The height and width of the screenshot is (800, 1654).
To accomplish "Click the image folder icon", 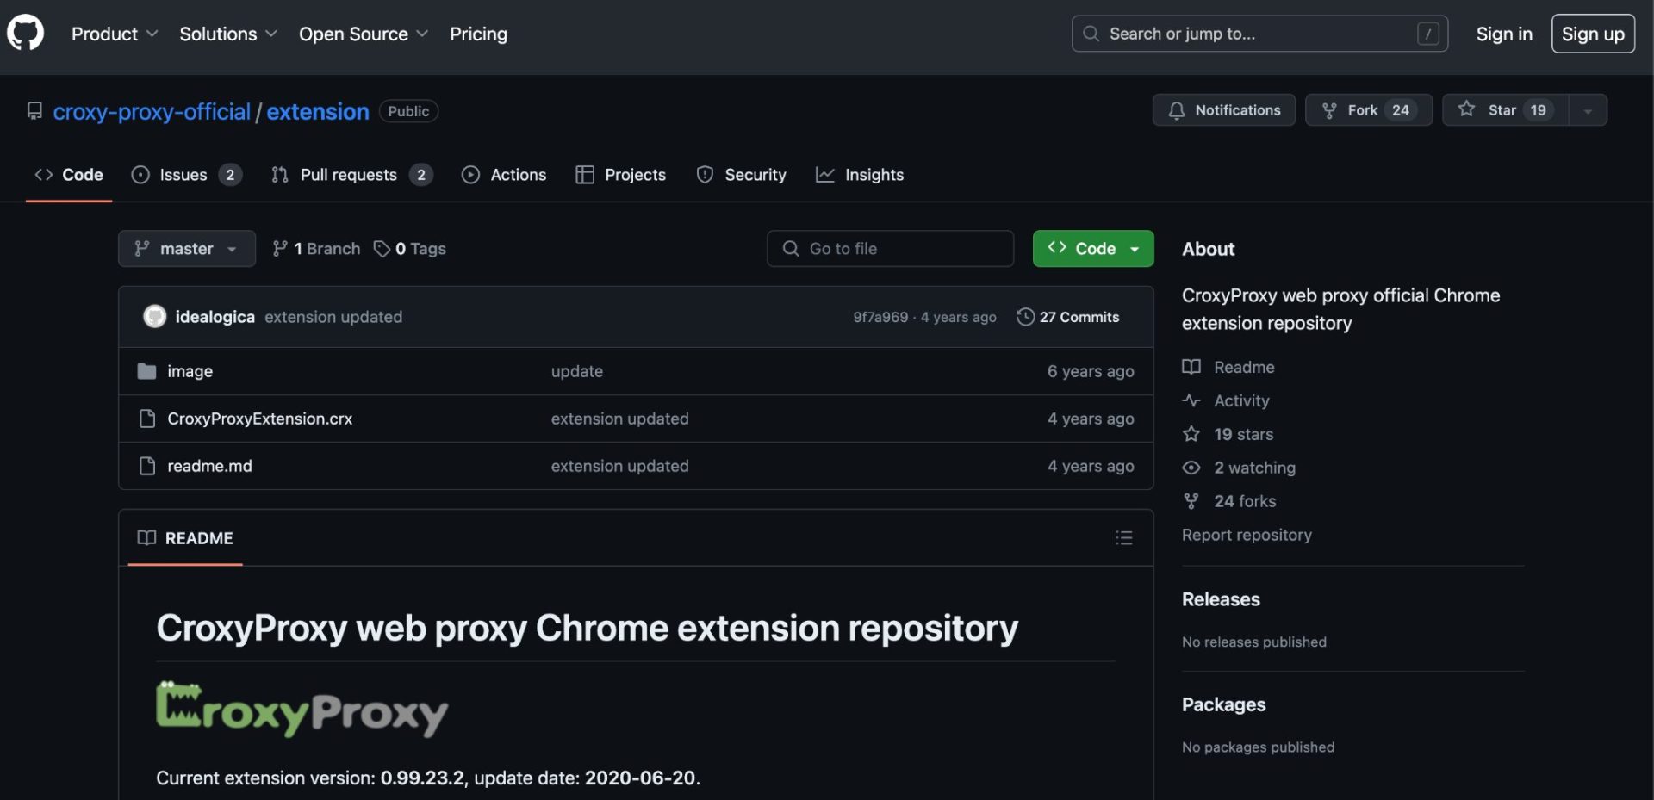I will click(146, 371).
